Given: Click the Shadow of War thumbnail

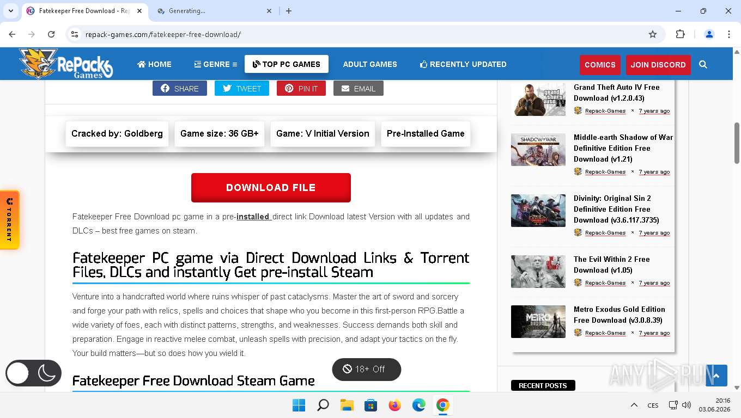Looking at the screenshot, I should point(538,150).
